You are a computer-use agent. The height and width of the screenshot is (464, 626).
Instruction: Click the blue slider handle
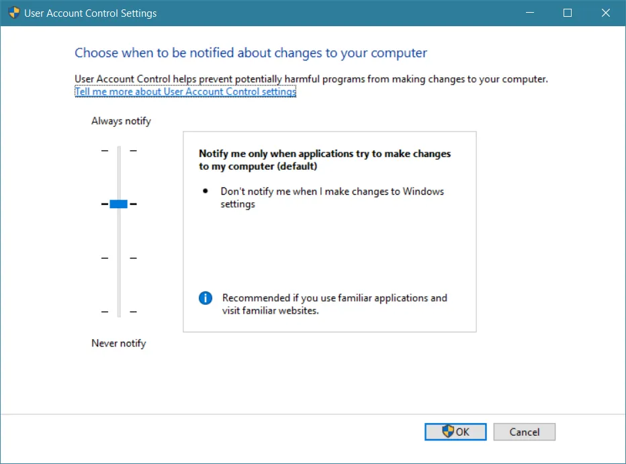tap(118, 203)
